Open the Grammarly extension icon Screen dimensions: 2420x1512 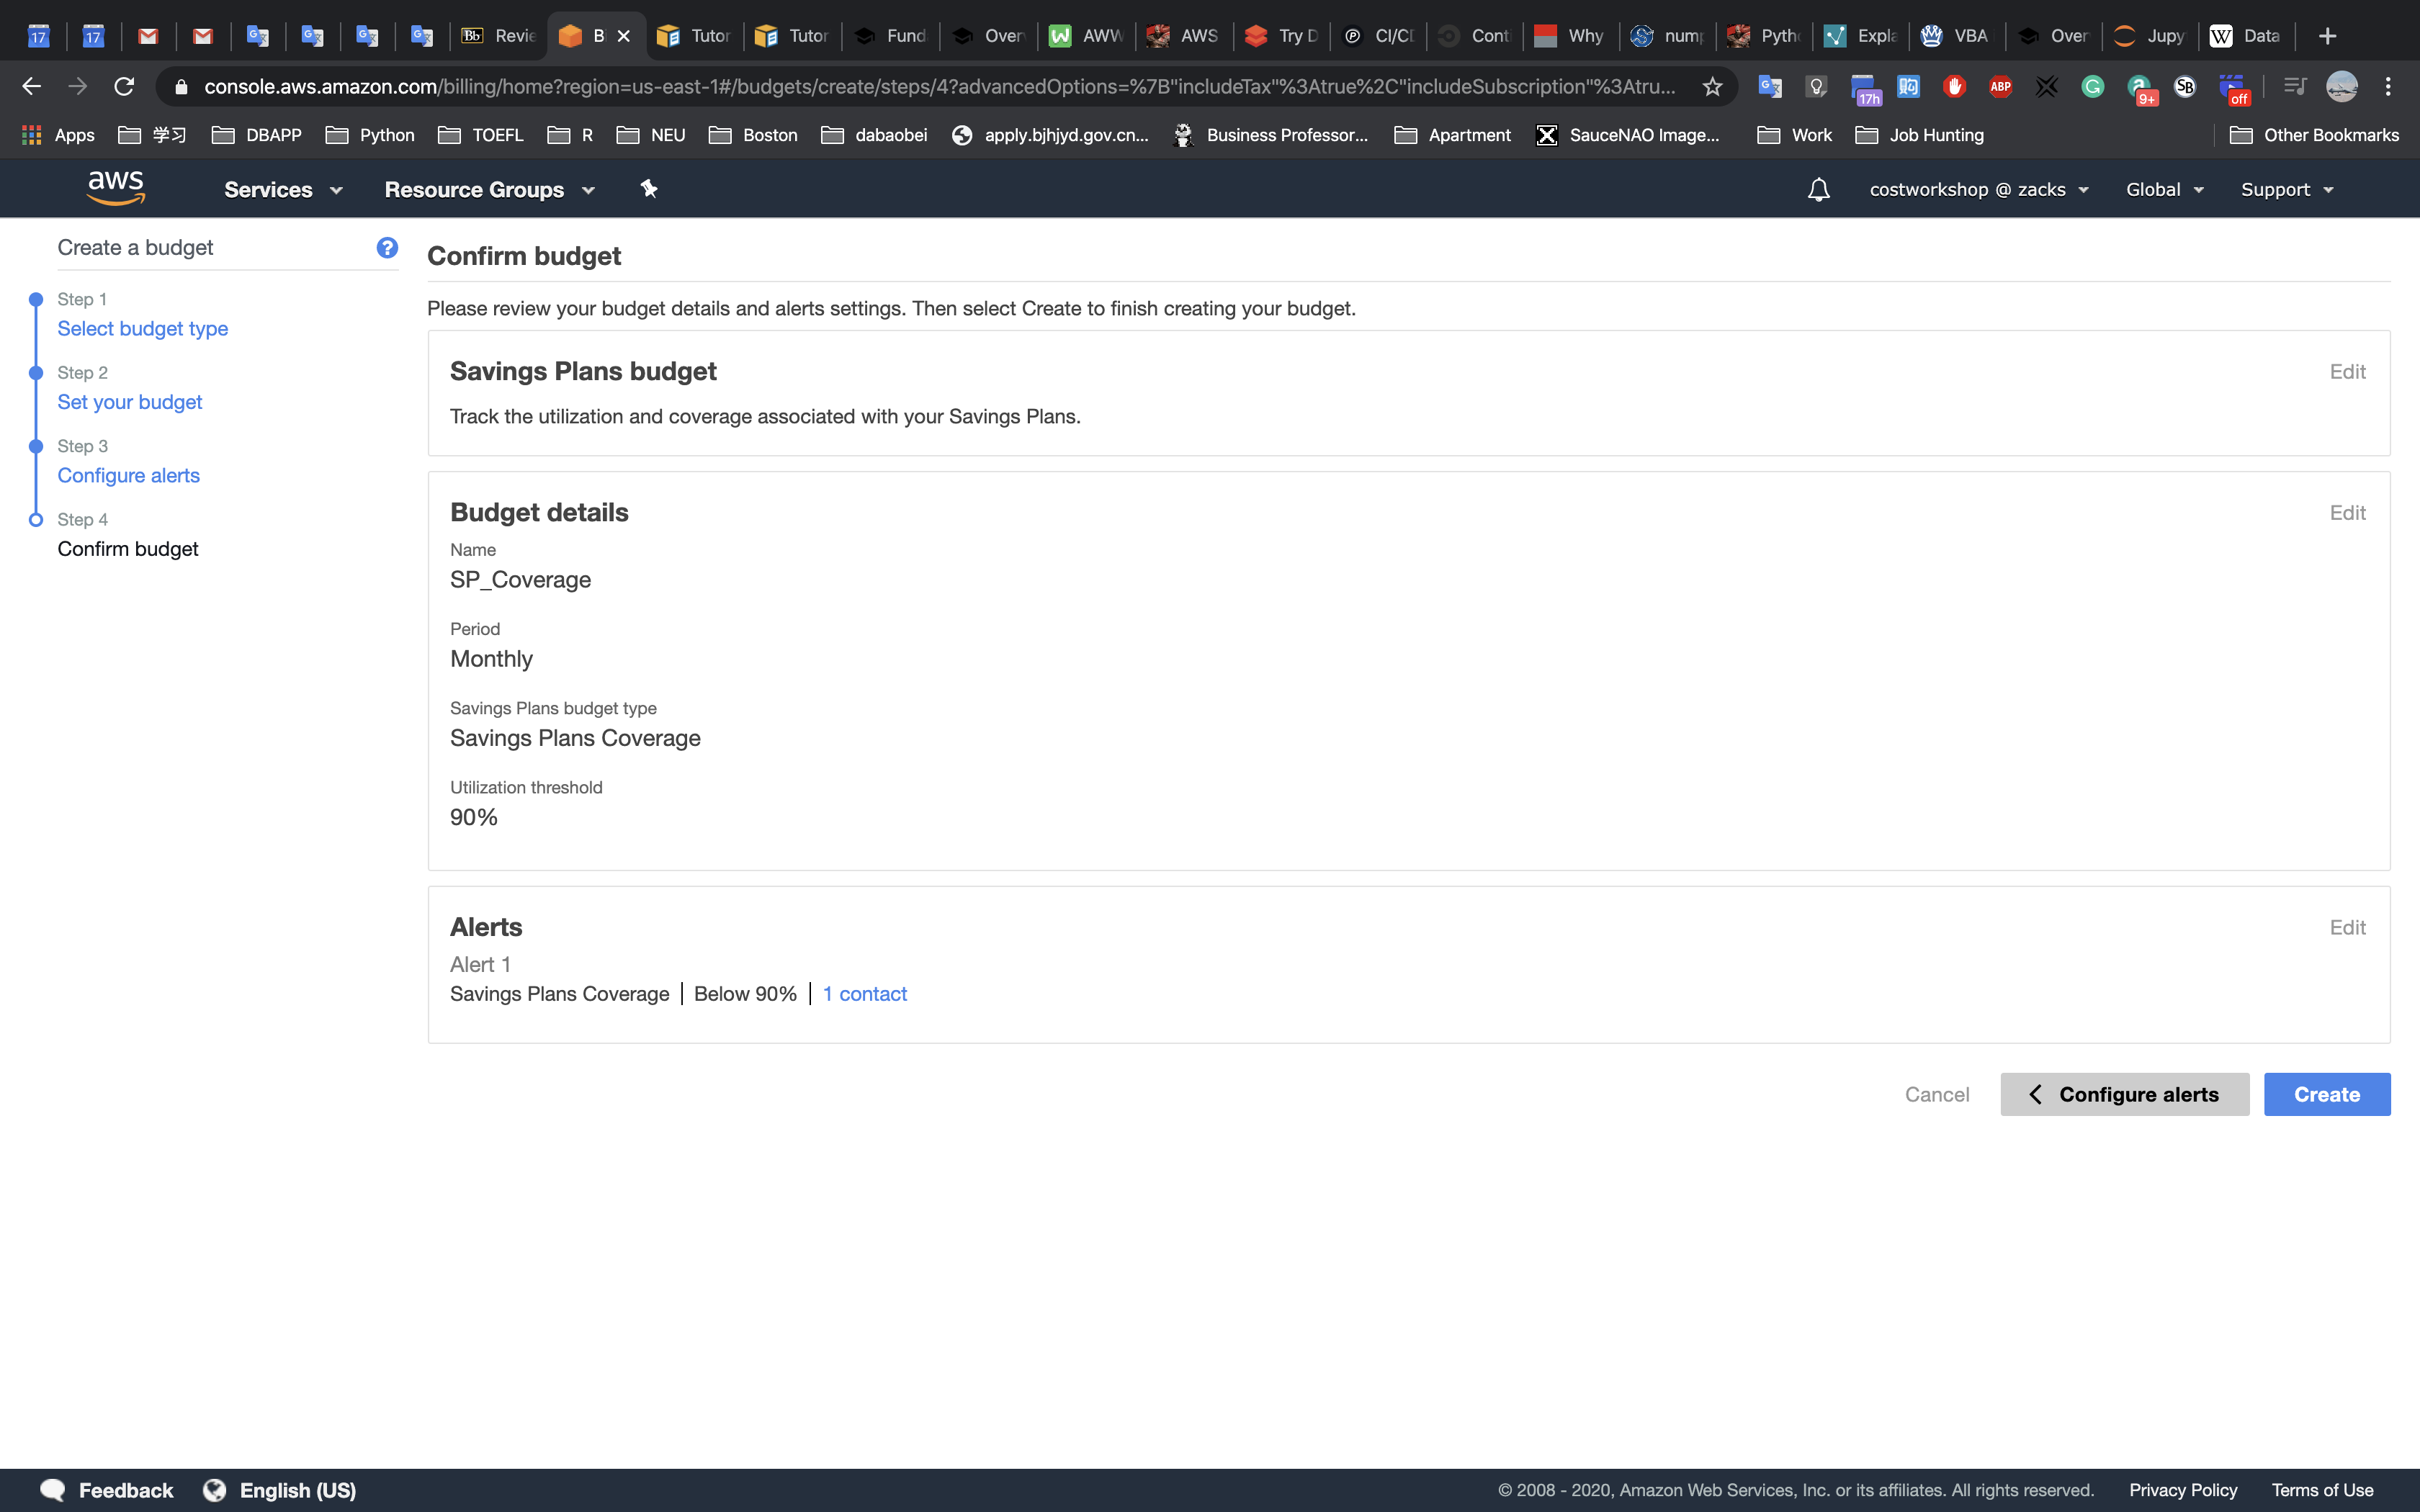2092,87
